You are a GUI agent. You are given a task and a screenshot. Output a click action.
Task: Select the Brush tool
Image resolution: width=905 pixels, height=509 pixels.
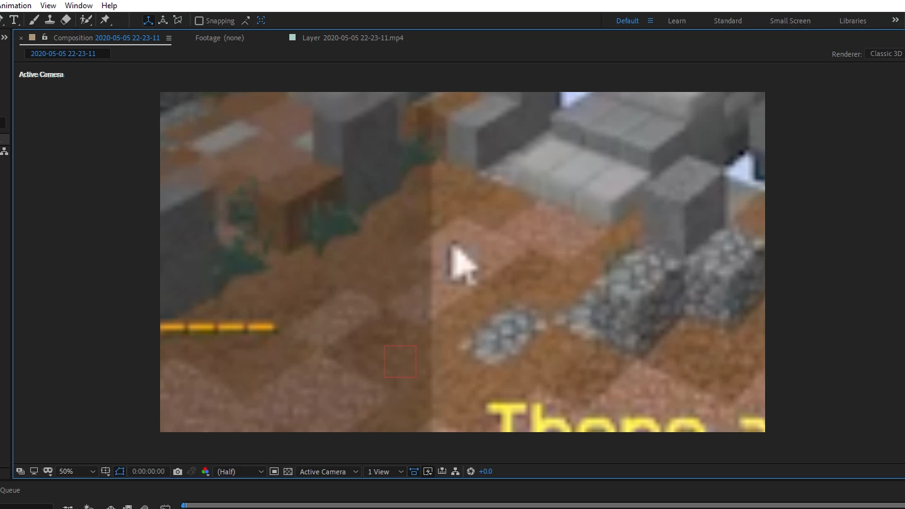click(x=34, y=20)
